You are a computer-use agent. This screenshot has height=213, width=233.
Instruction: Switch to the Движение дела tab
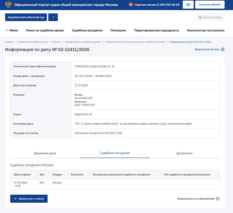[x=45, y=153]
